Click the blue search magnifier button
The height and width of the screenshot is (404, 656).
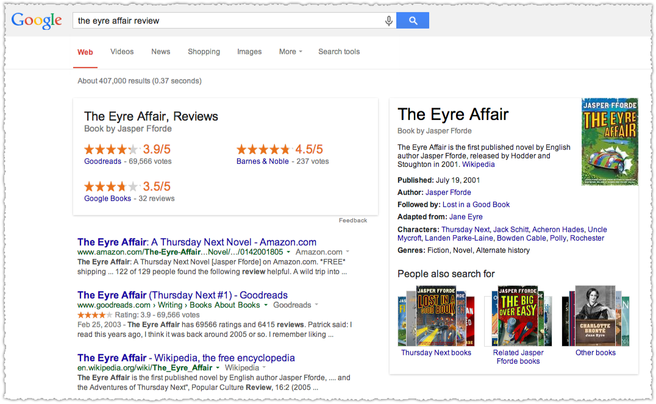click(413, 21)
